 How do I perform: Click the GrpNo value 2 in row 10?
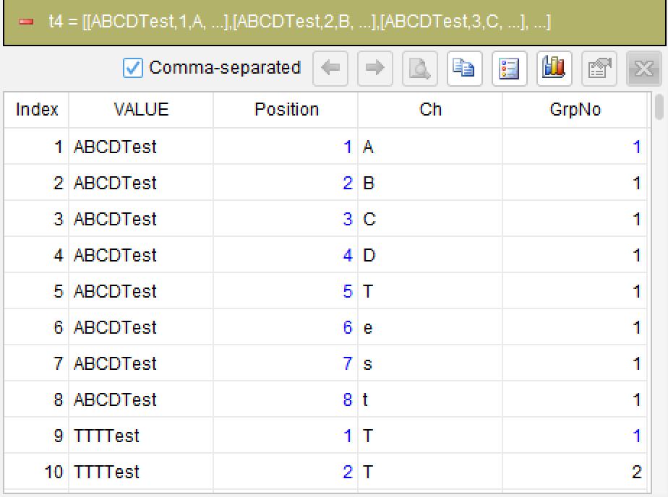(636, 472)
